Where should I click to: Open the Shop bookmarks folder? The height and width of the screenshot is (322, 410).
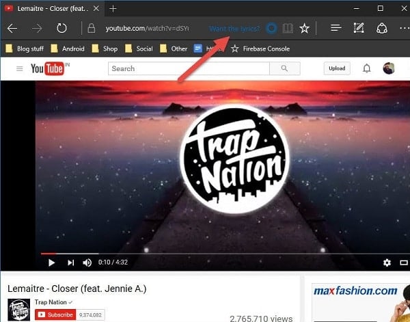105,49
